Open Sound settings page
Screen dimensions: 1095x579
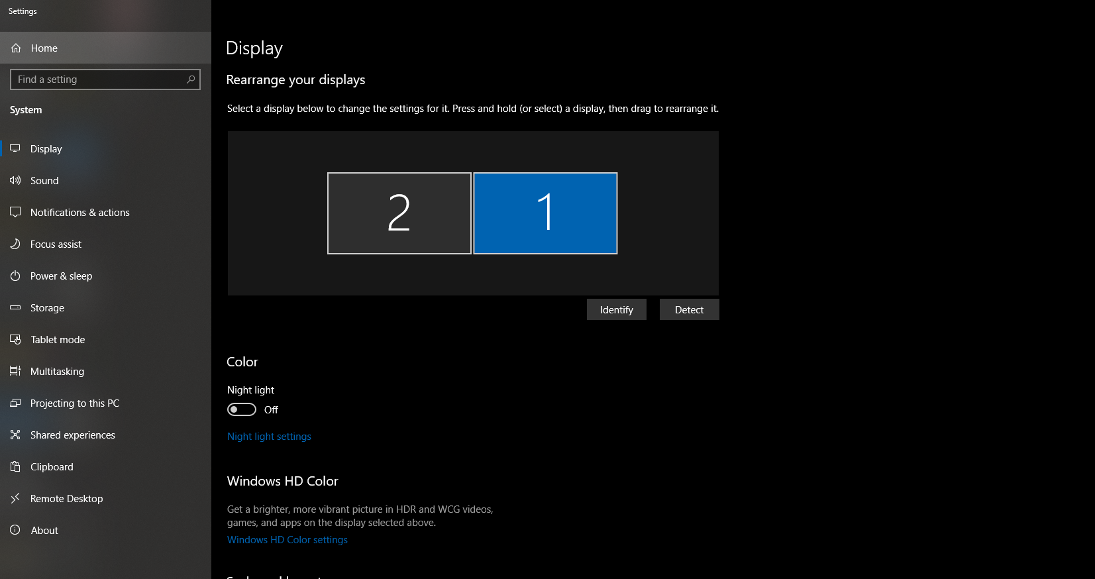point(105,181)
